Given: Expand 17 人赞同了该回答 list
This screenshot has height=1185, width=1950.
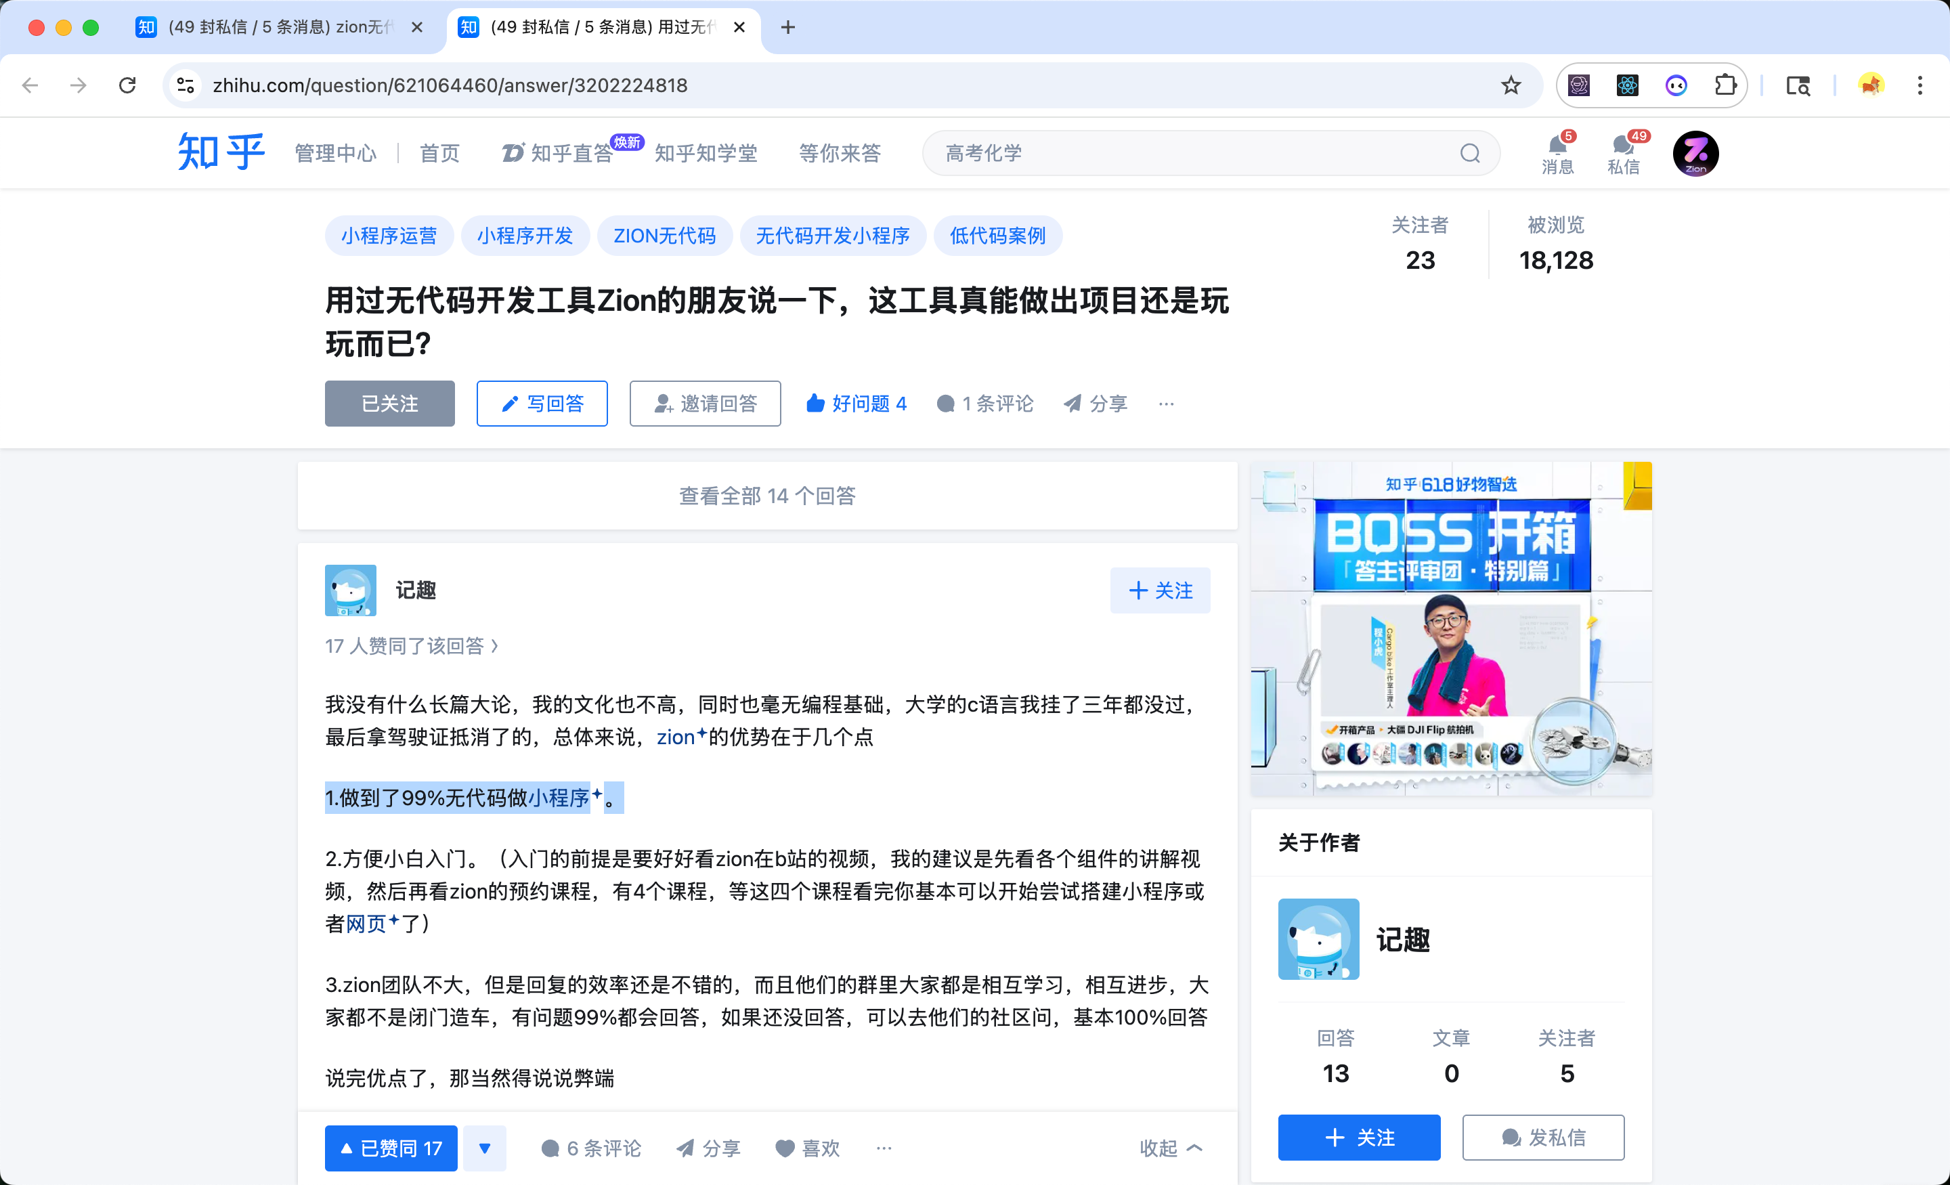Looking at the screenshot, I should tap(412, 646).
